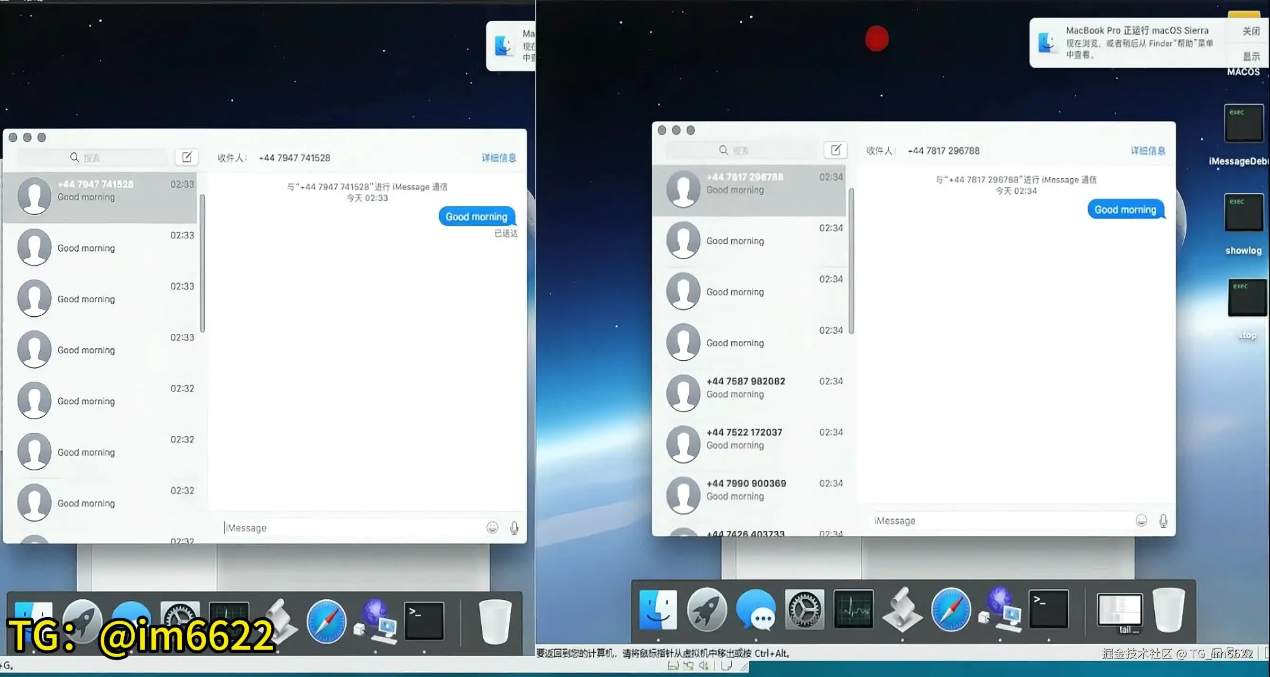1270x677 pixels.
Task: Click search field in right Messages window
Action: tap(741, 150)
